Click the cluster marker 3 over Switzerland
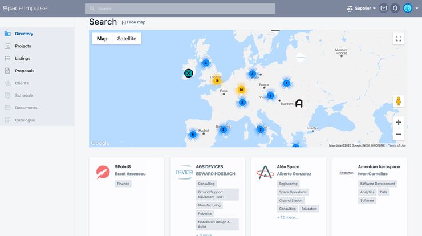The image size is (422, 236). 242,102
